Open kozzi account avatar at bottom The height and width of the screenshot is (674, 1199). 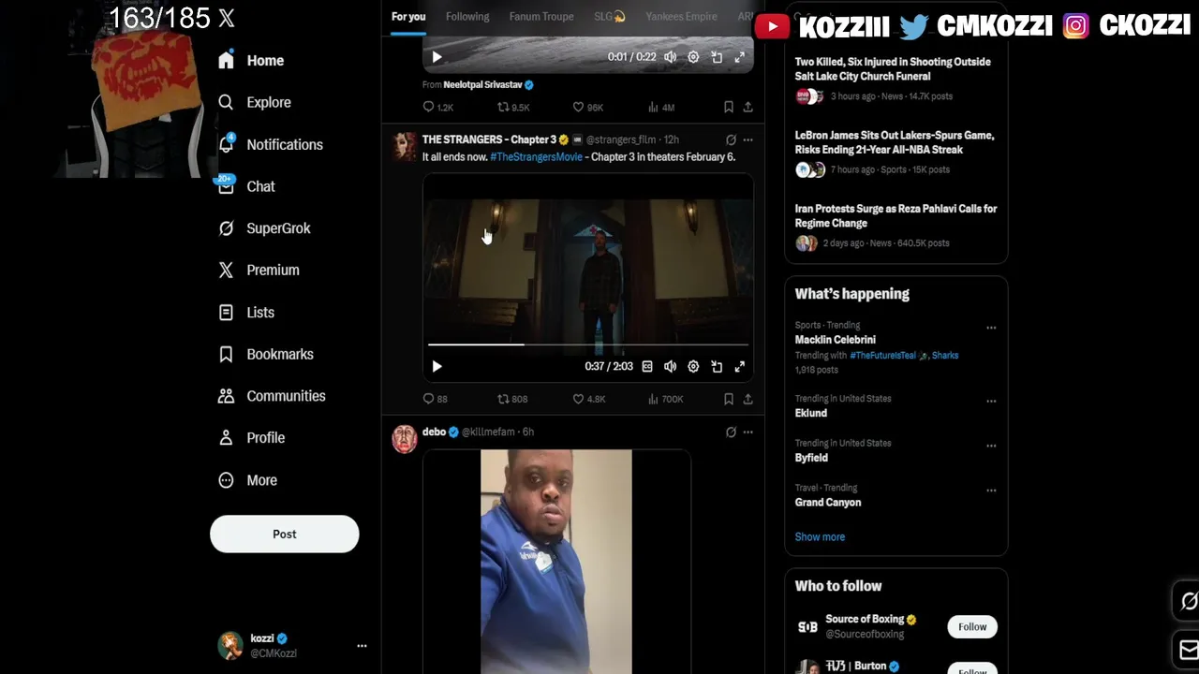pos(230,646)
